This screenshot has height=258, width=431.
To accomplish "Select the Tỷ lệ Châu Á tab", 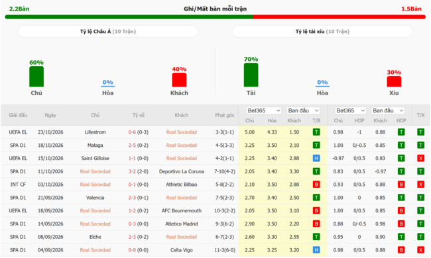I will pos(108,32).
